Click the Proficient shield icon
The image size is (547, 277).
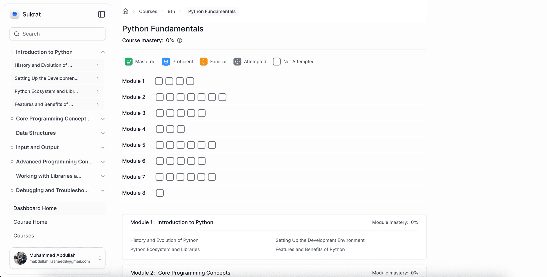pyautogui.click(x=166, y=62)
